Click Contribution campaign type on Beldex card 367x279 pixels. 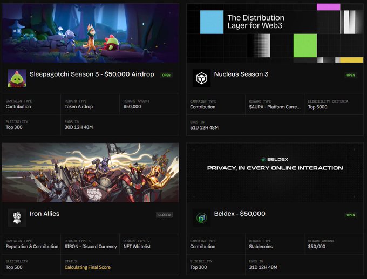203,247
